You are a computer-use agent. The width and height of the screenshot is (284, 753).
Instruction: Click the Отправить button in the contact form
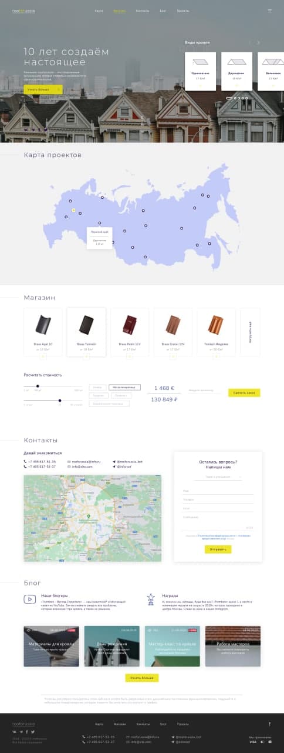coord(218,549)
